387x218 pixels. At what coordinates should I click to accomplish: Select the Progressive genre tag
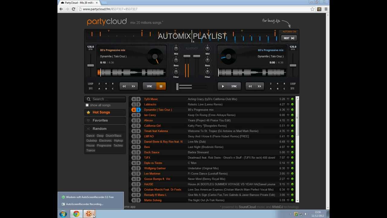[x=104, y=145]
